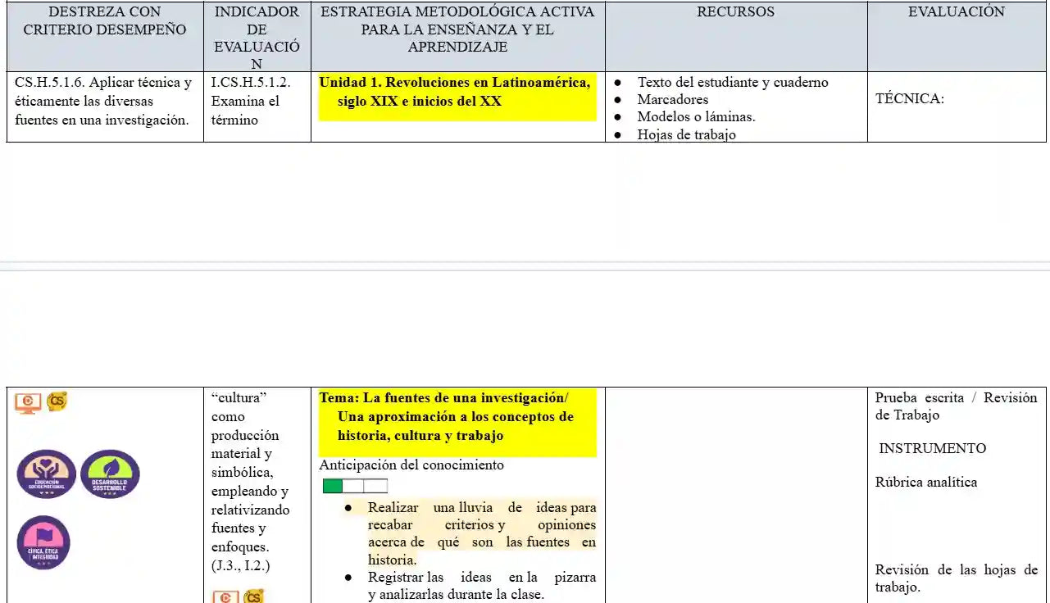Screen dimensions: 1050x603
Task: Click the green segment of the progress bar
Action: 333,486
